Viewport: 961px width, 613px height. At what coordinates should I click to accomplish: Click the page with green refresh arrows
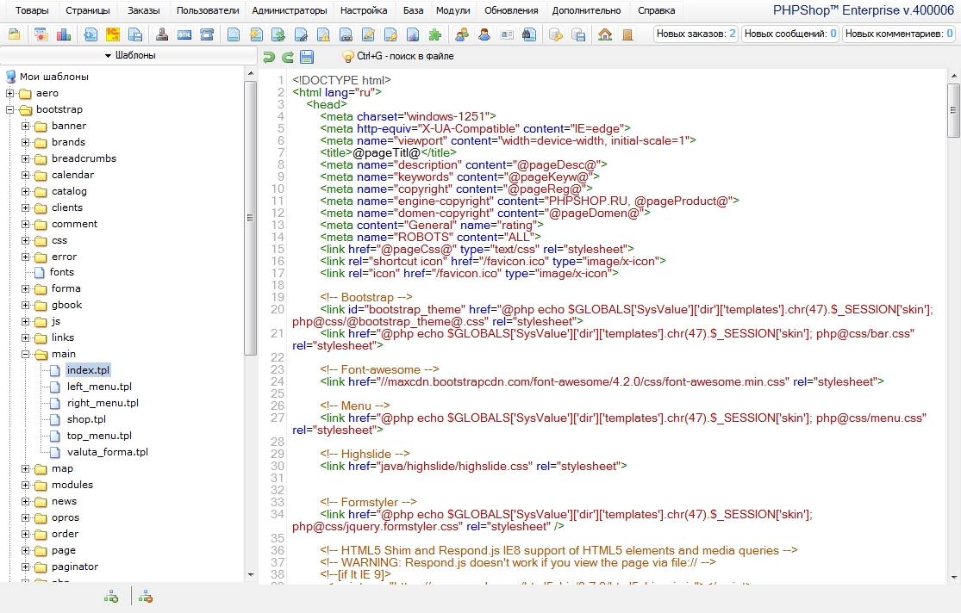(278, 35)
